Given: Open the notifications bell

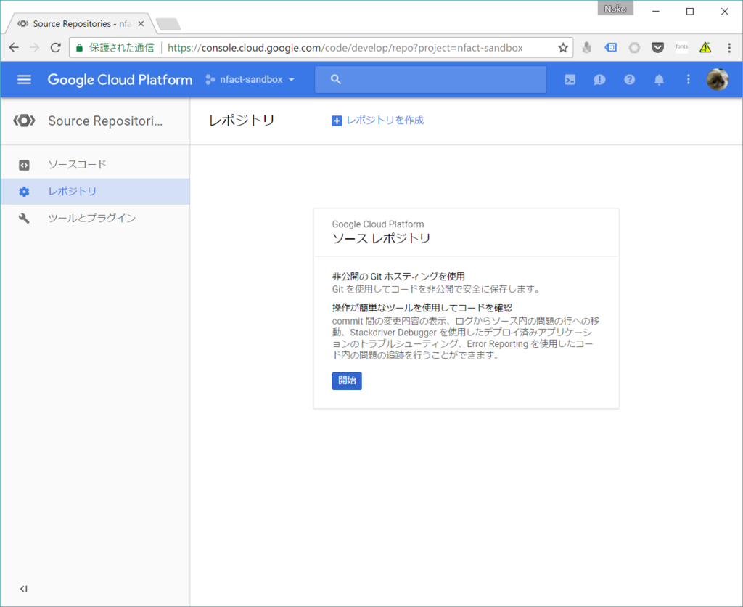Looking at the screenshot, I should tap(659, 80).
